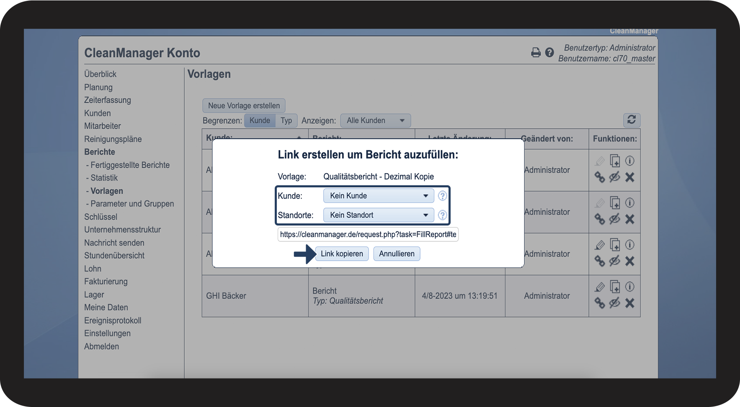740x407 pixels.
Task: Click the Link kopieren button
Action: [x=342, y=254]
